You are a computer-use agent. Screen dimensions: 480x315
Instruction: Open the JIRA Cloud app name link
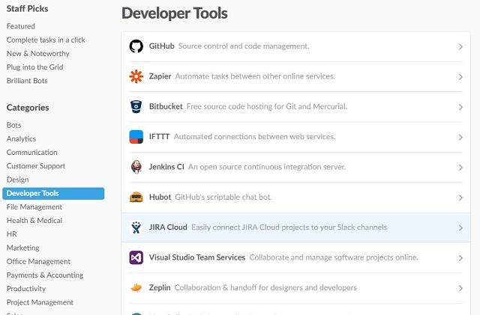click(x=168, y=227)
